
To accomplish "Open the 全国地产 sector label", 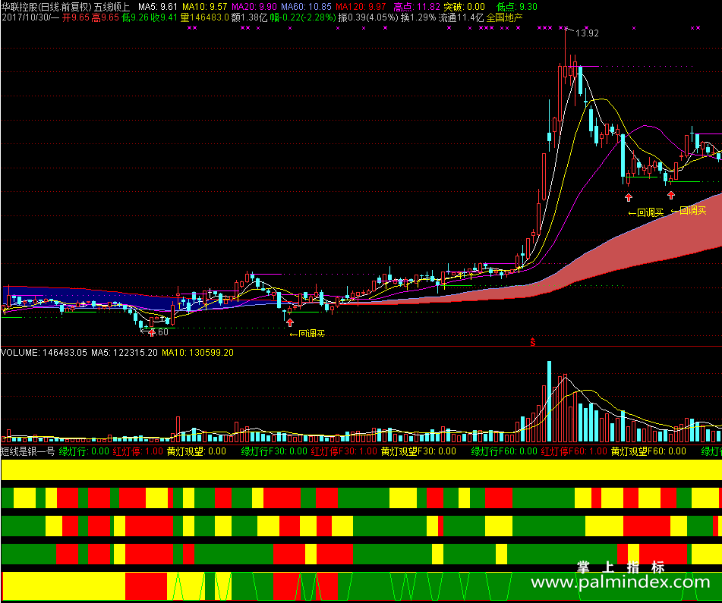I will [505, 17].
